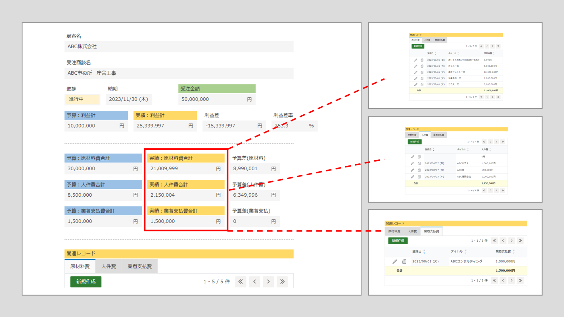Click pencil edit icon on ABCコンサルティング row

point(395,261)
